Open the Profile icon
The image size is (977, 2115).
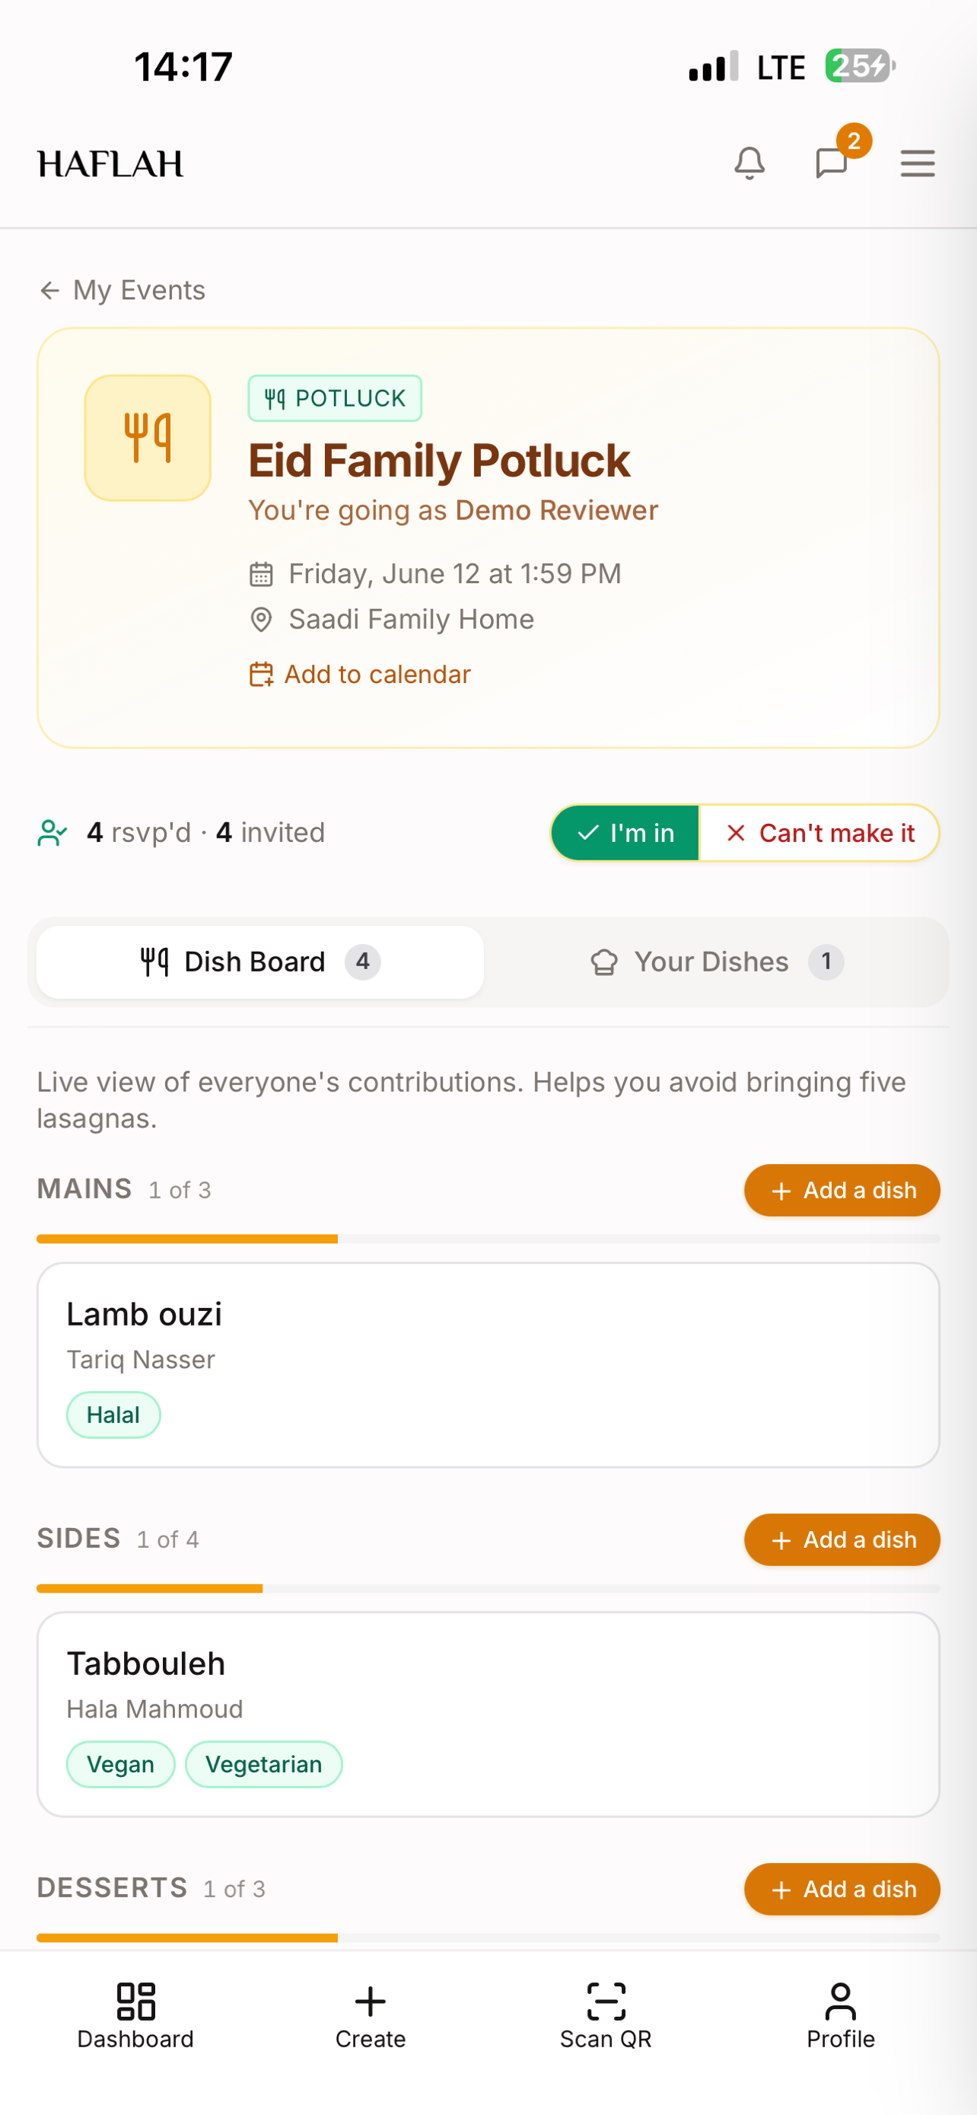tap(841, 2001)
